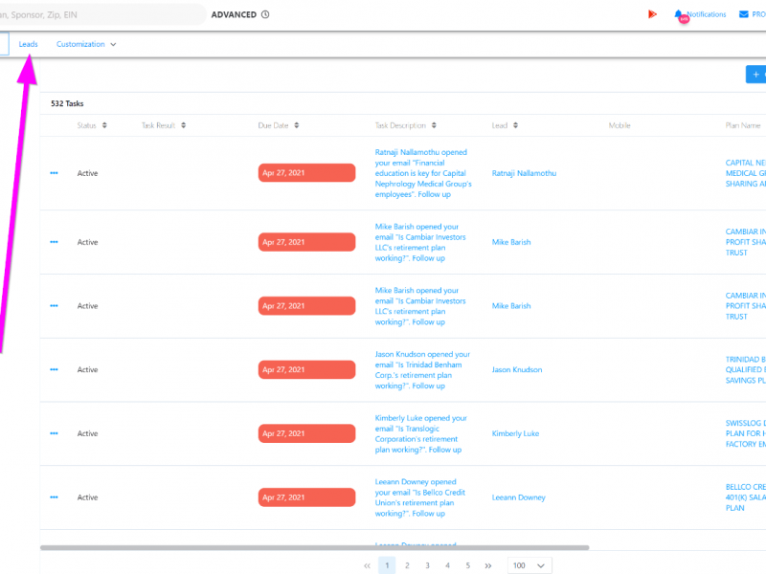Sort by Due Date column arrows

(296, 125)
